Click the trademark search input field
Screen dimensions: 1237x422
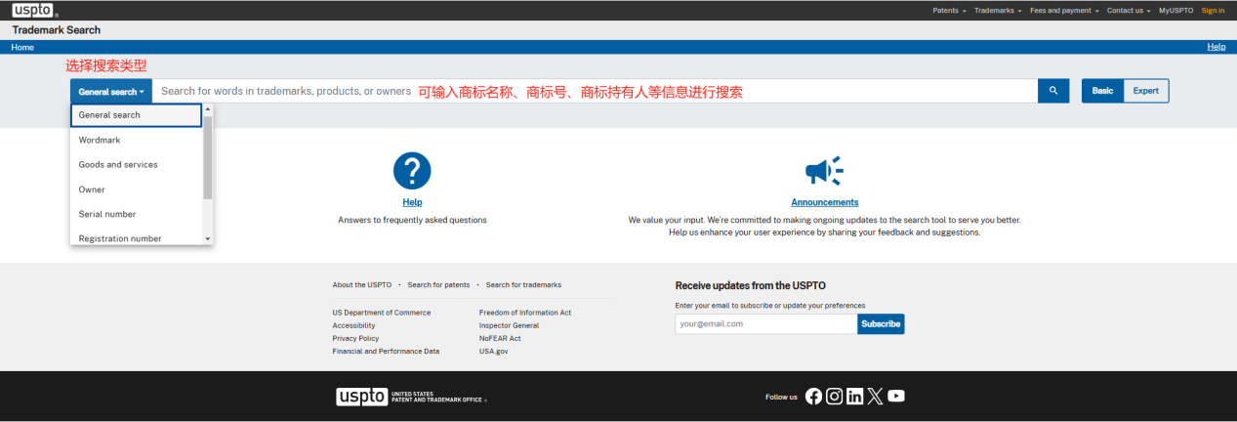[x=595, y=91]
